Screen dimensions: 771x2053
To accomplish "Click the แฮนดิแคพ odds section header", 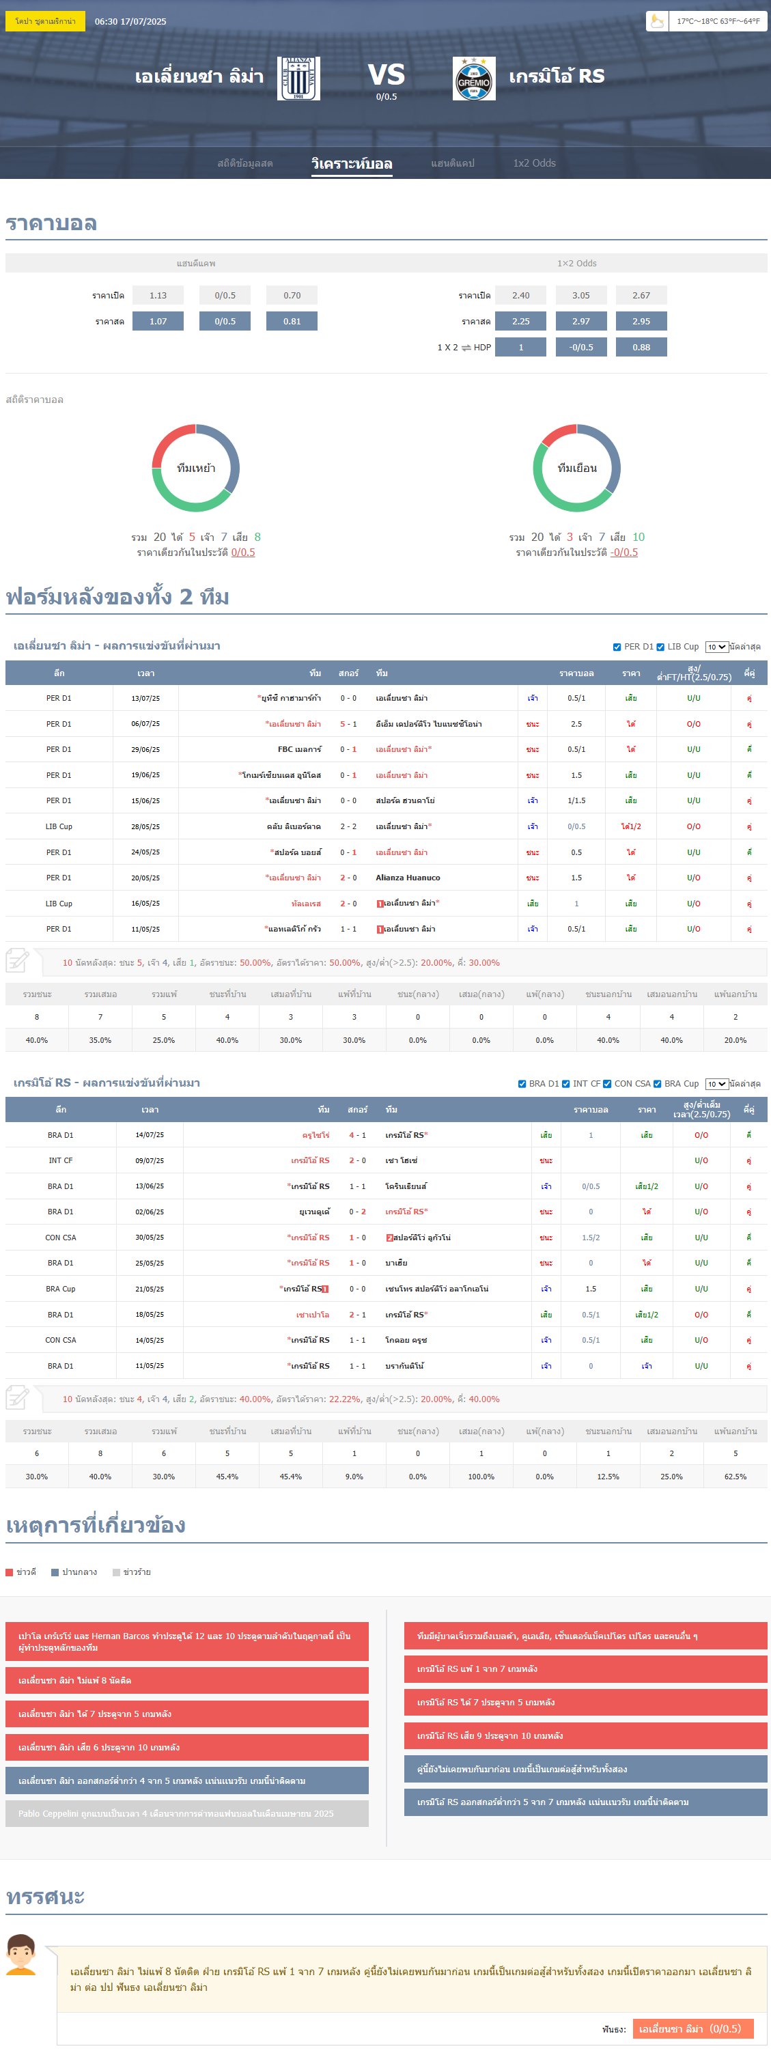I will point(195,263).
